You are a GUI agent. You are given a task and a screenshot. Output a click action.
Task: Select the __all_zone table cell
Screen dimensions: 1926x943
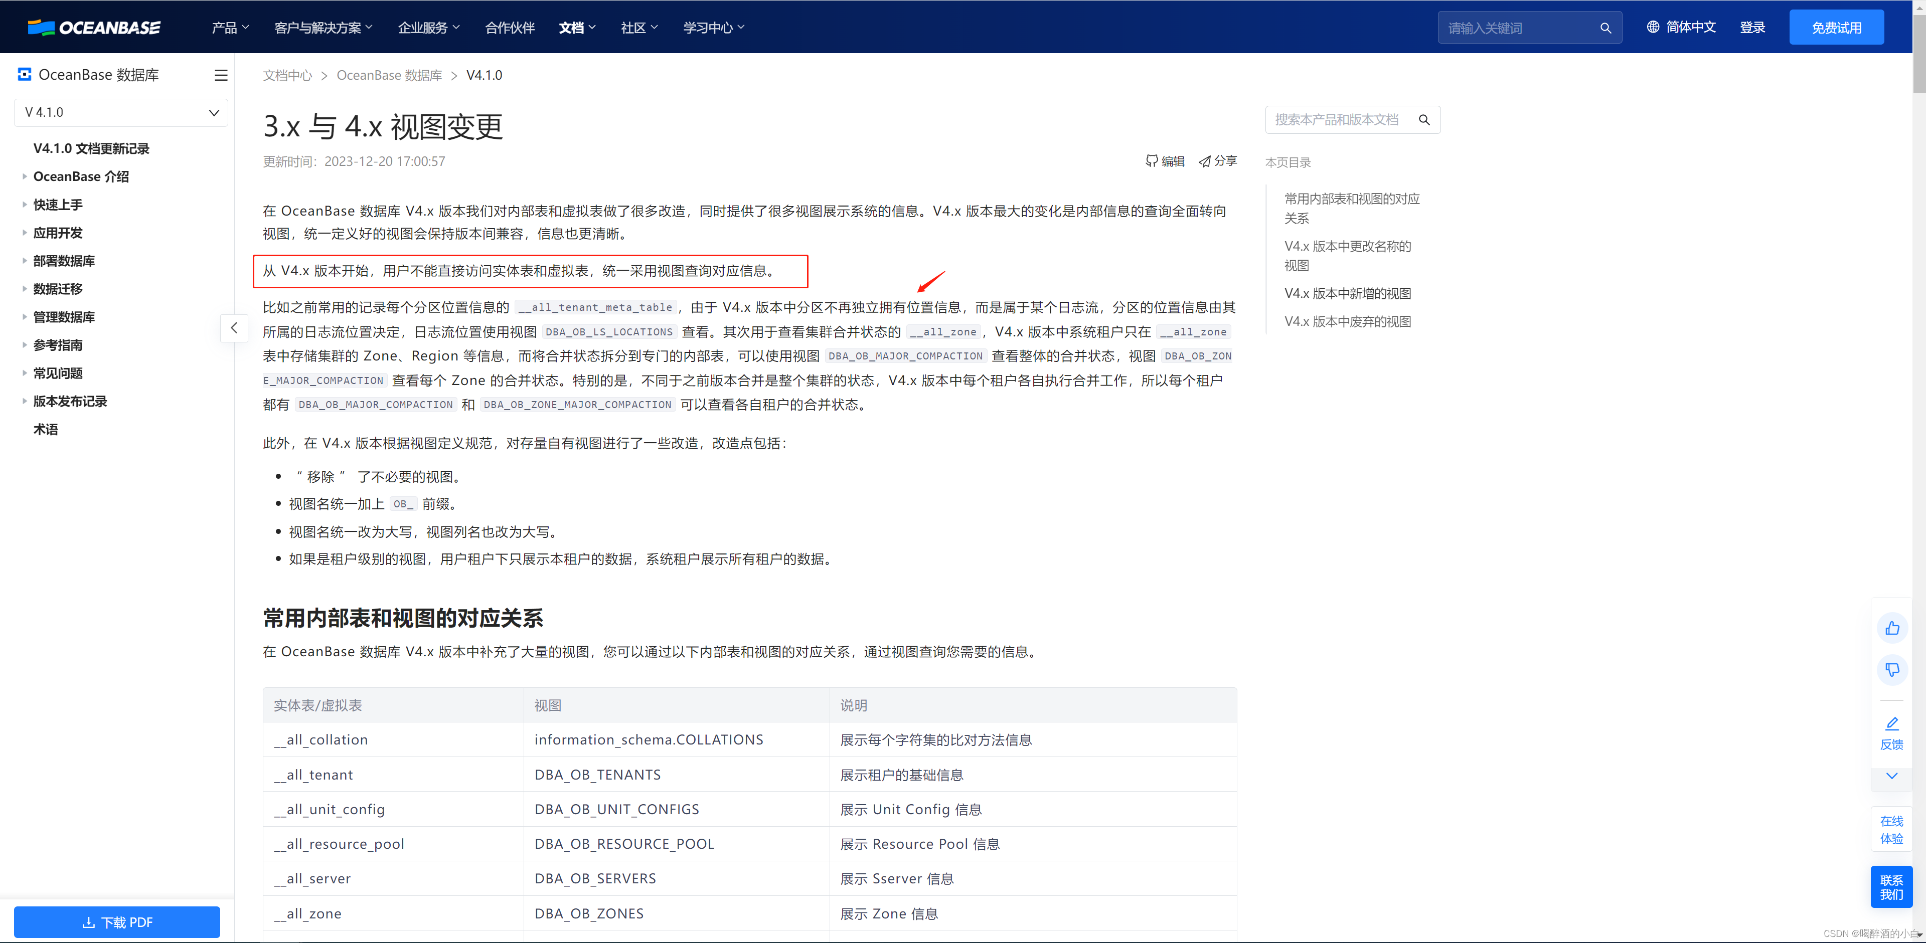pos(393,914)
